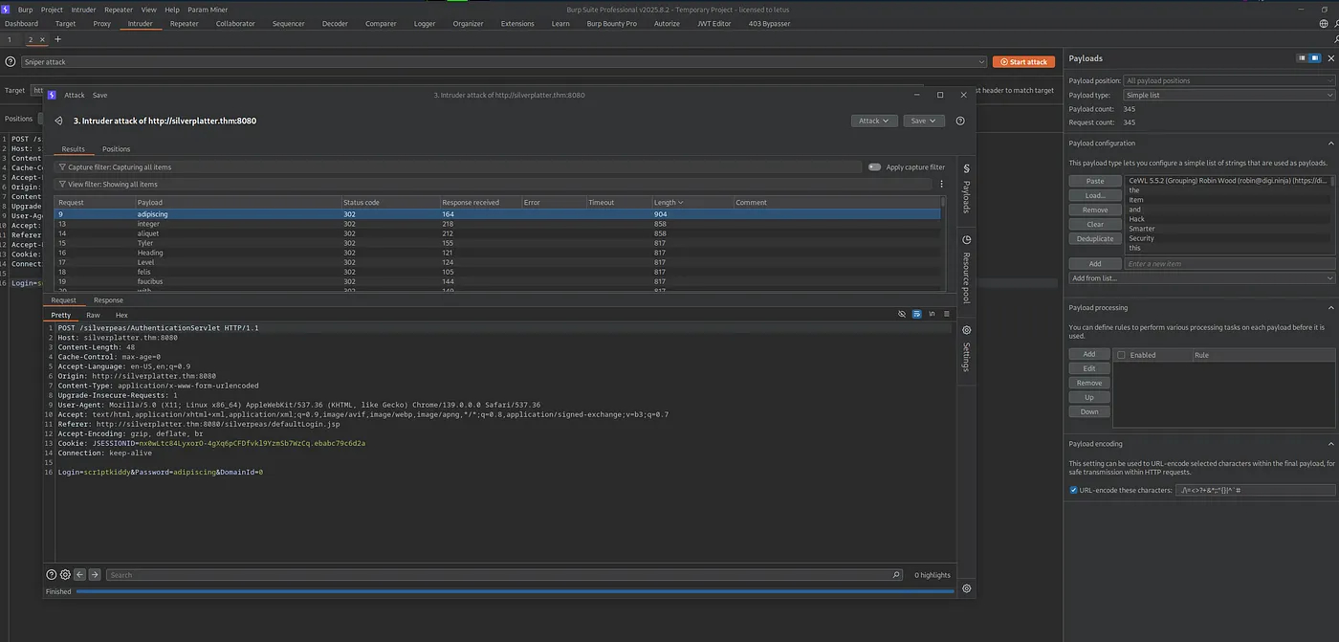The height and width of the screenshot is (642, 1339).
Task: Click URL-encode characters text field
Action: (x=1255, y=490)
